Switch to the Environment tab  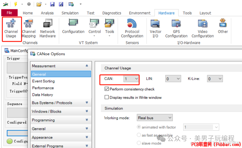click(x=140, y=13)
